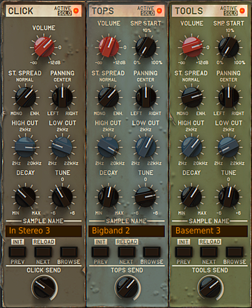Click the CLICK Decay knob
Viewport: 252px width, 308px height.
tap(25, 197)
